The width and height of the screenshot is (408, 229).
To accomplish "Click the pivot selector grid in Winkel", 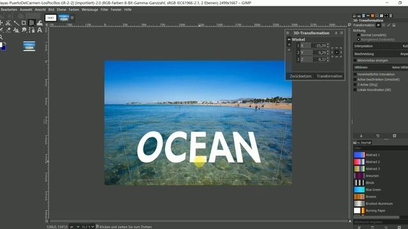I will (337, 52).
